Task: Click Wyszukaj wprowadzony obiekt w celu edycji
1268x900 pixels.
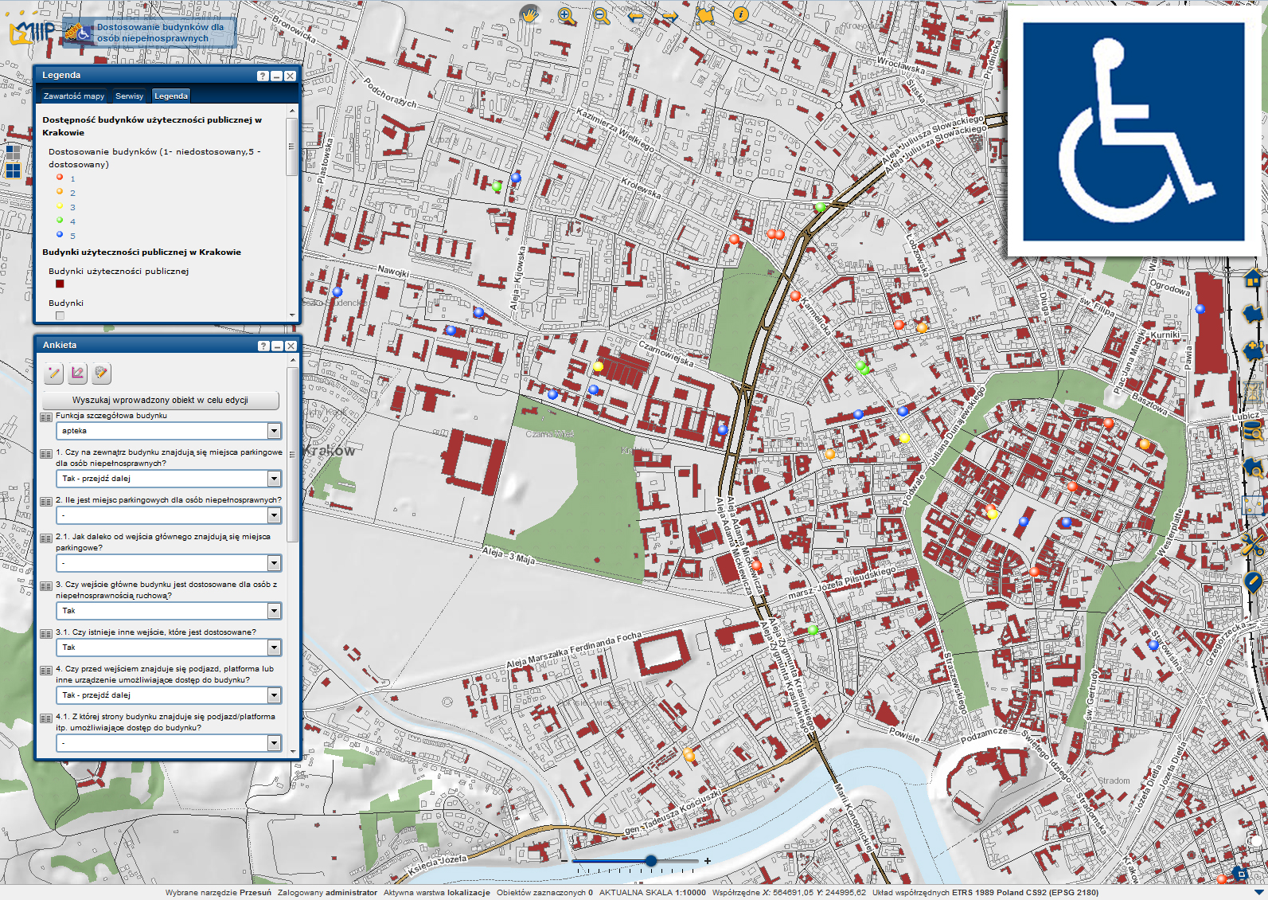Action: click(160, 400)
